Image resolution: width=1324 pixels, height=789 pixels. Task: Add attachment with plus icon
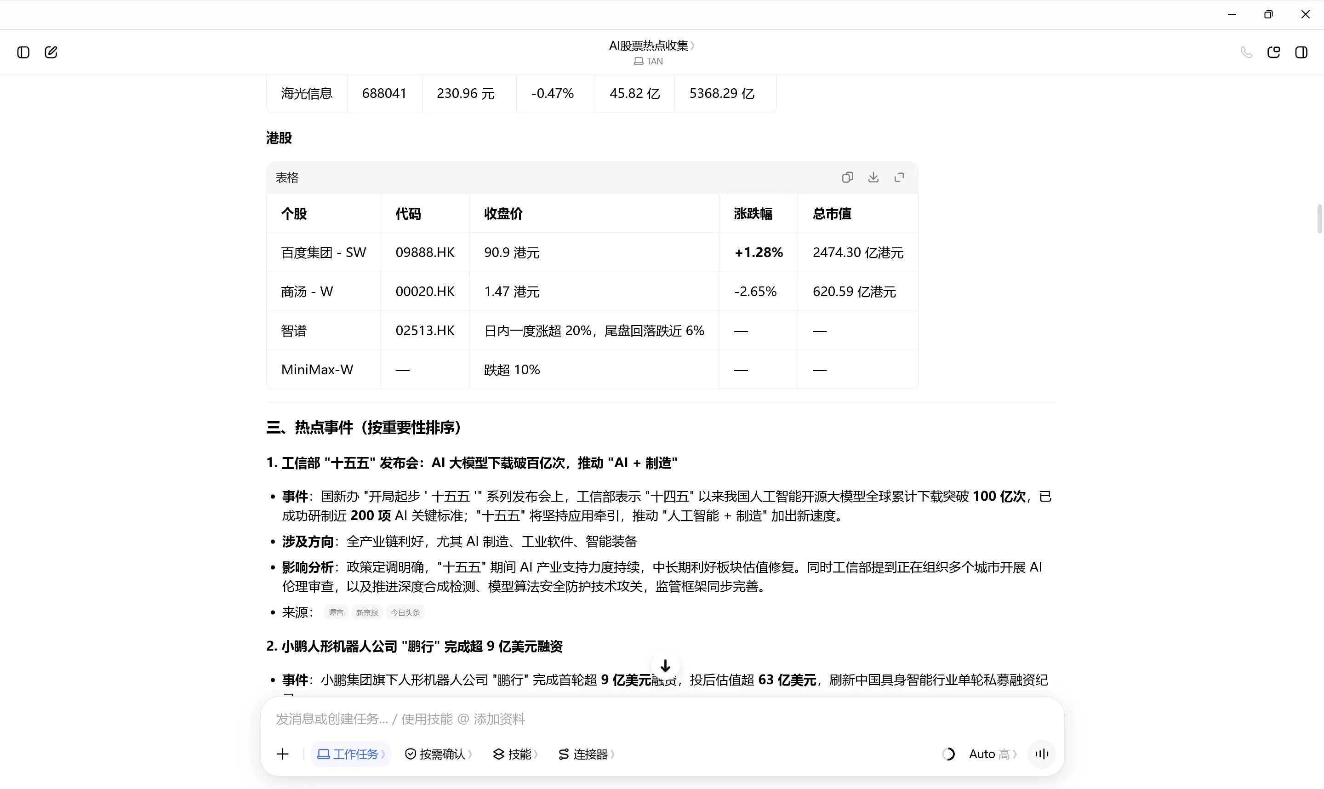283,754
